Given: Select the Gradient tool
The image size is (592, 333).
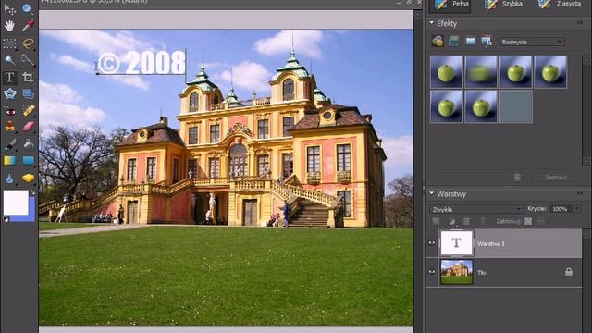Looking at the screenshot, I should (x=9, y=160).
